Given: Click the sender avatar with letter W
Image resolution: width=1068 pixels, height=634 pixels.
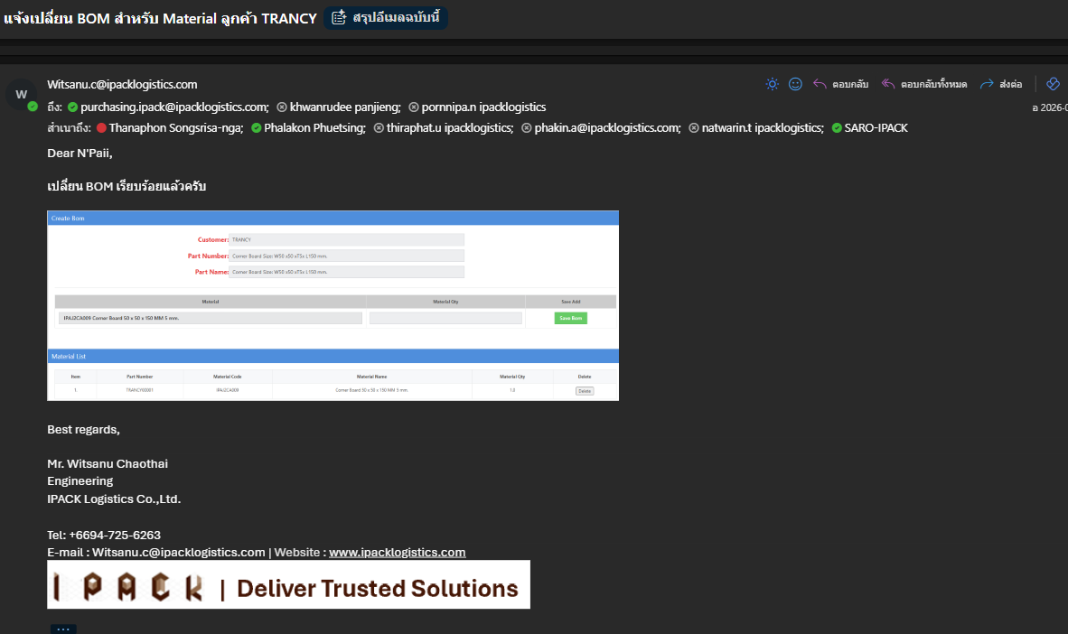Looking at the screenshot, I should coord(21,95).
